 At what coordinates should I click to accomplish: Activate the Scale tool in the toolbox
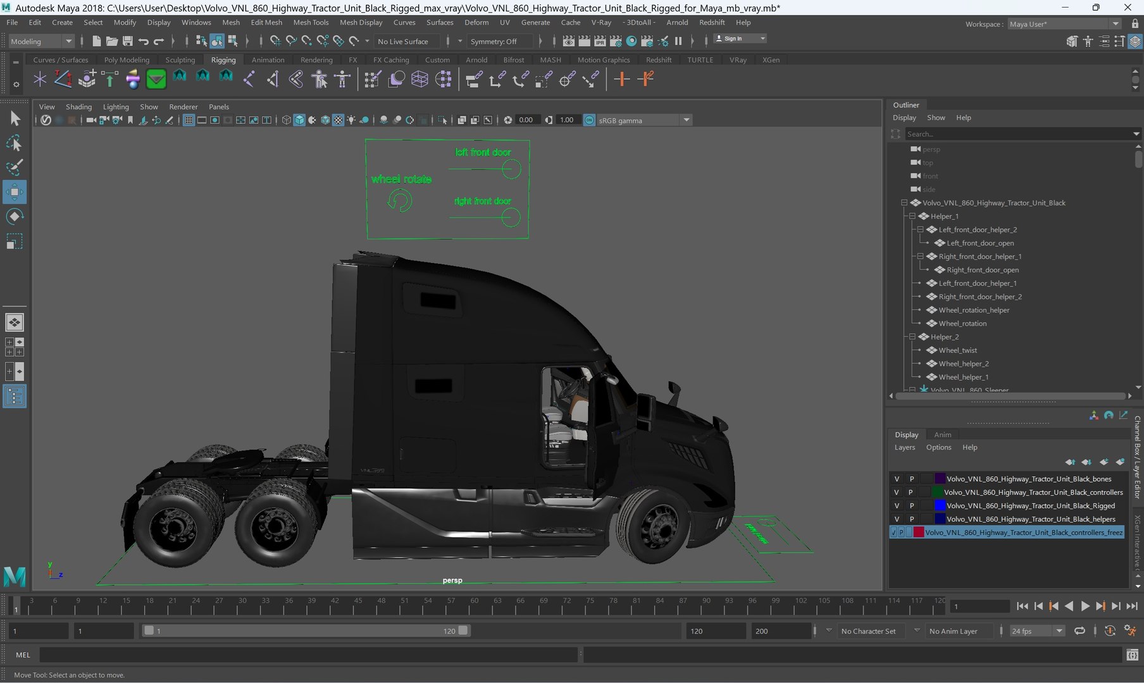[x=15, y=241]
